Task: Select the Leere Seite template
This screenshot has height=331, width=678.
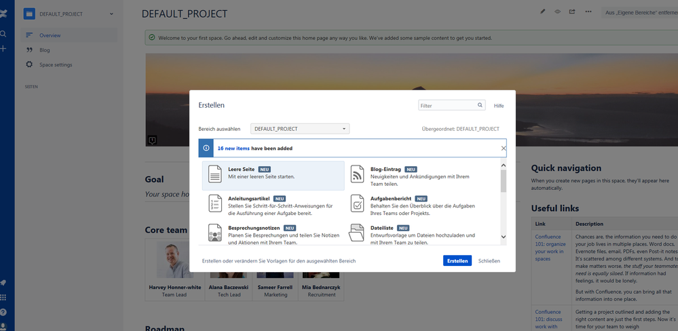Action: pos(274,176)
